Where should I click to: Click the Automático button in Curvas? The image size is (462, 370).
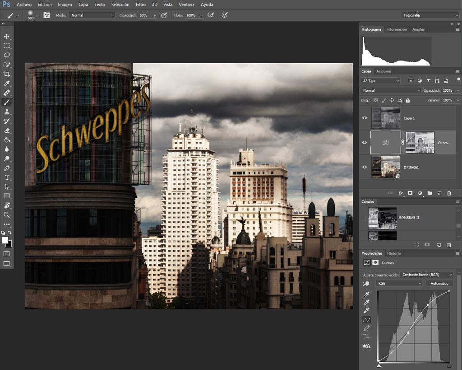[439, 283]
